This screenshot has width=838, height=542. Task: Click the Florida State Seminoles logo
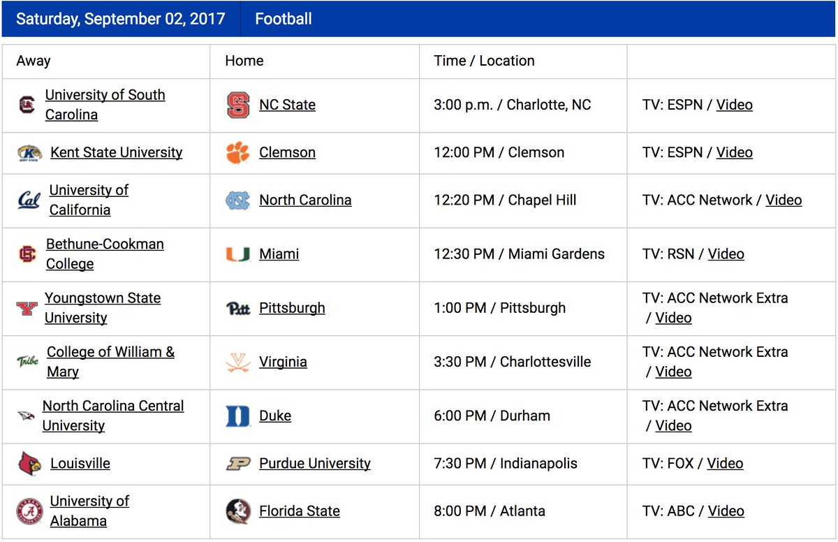click(x=237, y=511)
